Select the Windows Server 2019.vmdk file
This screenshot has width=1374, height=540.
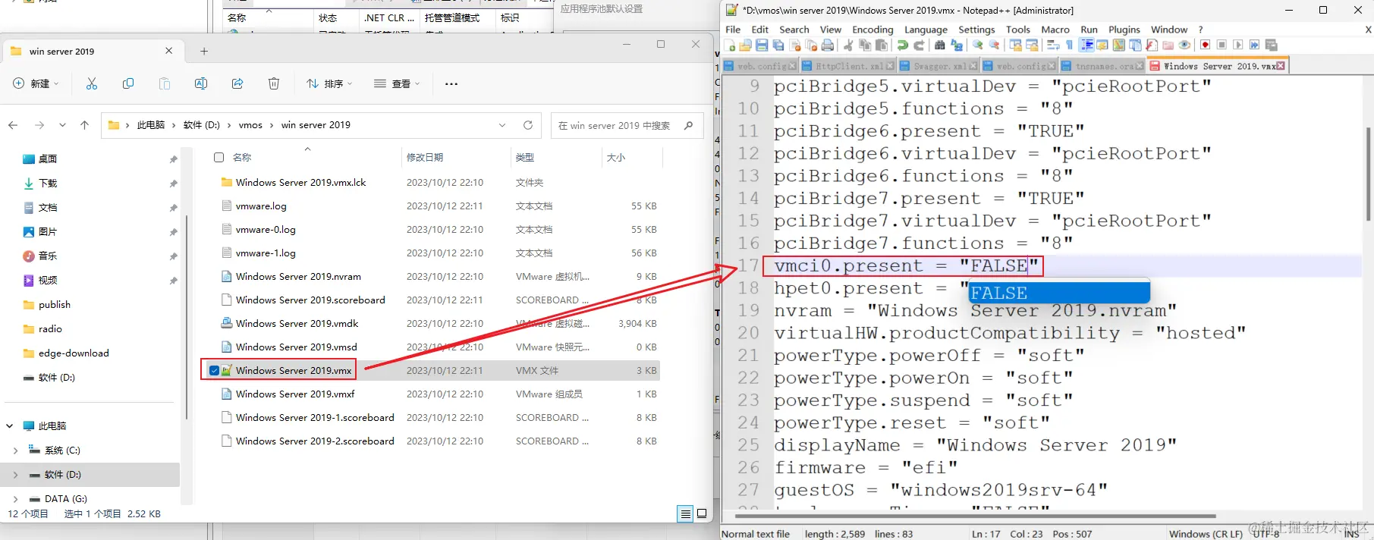point(297,324)
